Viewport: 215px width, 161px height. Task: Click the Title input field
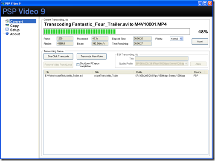(162, 59)
